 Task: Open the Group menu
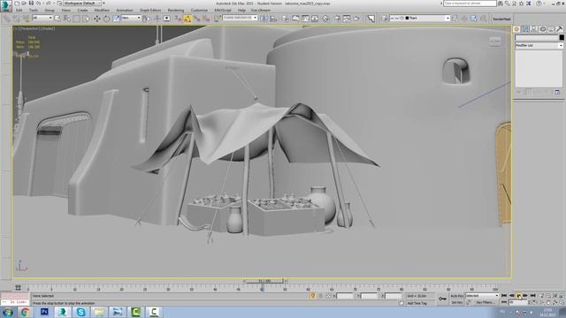(x=50, y=10)
